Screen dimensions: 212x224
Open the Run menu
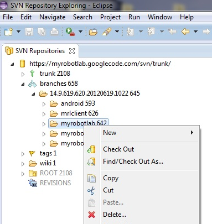click(134, 17)
